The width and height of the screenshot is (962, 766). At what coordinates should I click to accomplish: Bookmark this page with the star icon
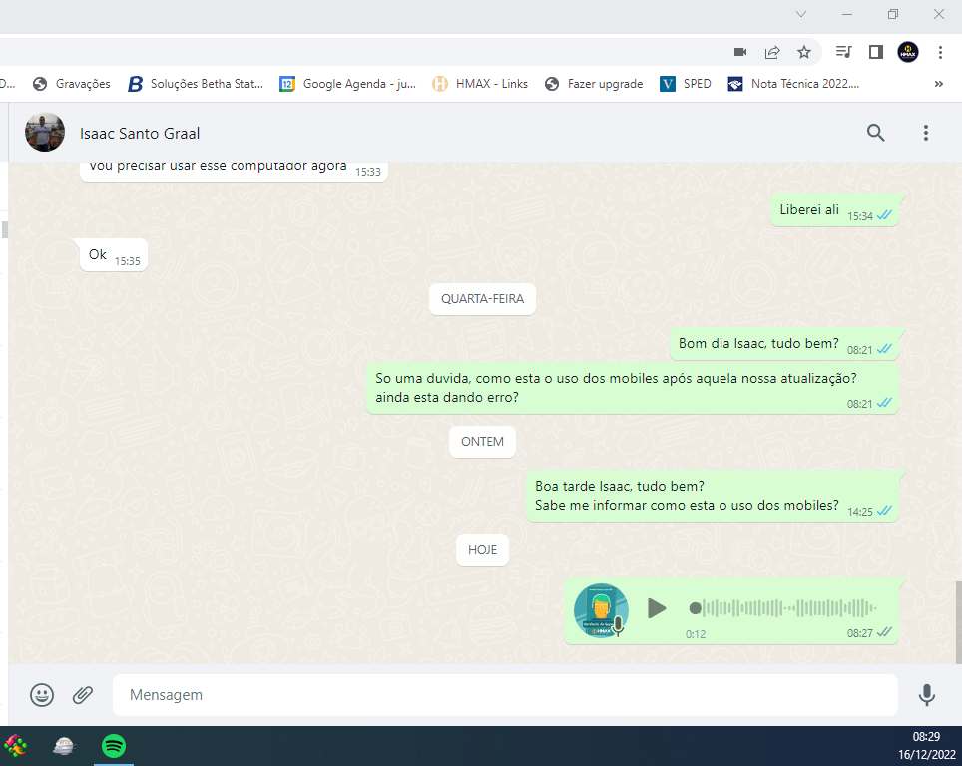click(804, 52)
